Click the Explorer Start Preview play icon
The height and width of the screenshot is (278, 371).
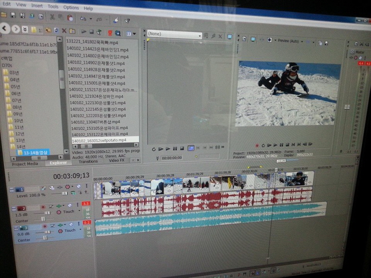pos(83,32)
